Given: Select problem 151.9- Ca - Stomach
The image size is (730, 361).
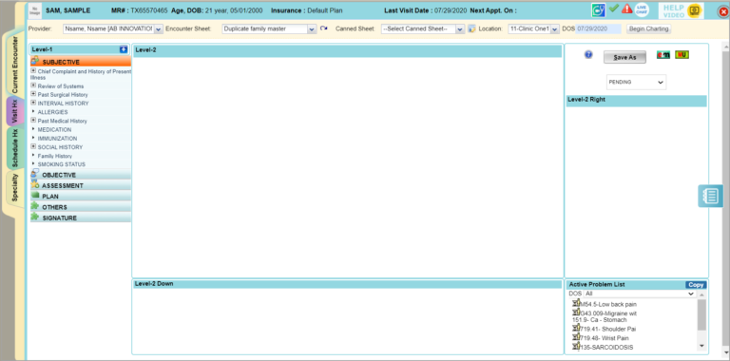Looking at the screenshot, I should pyautogui.click(x=599, y=320).
